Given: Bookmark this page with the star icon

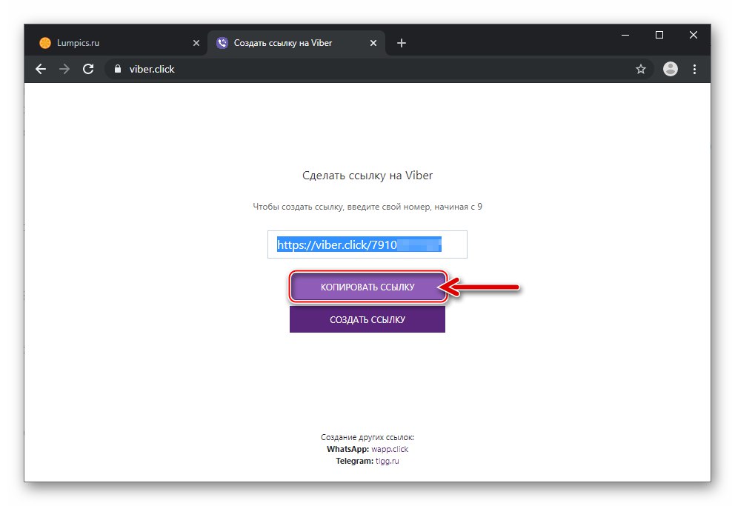Looking at the screenshot, I should point(641,69).
